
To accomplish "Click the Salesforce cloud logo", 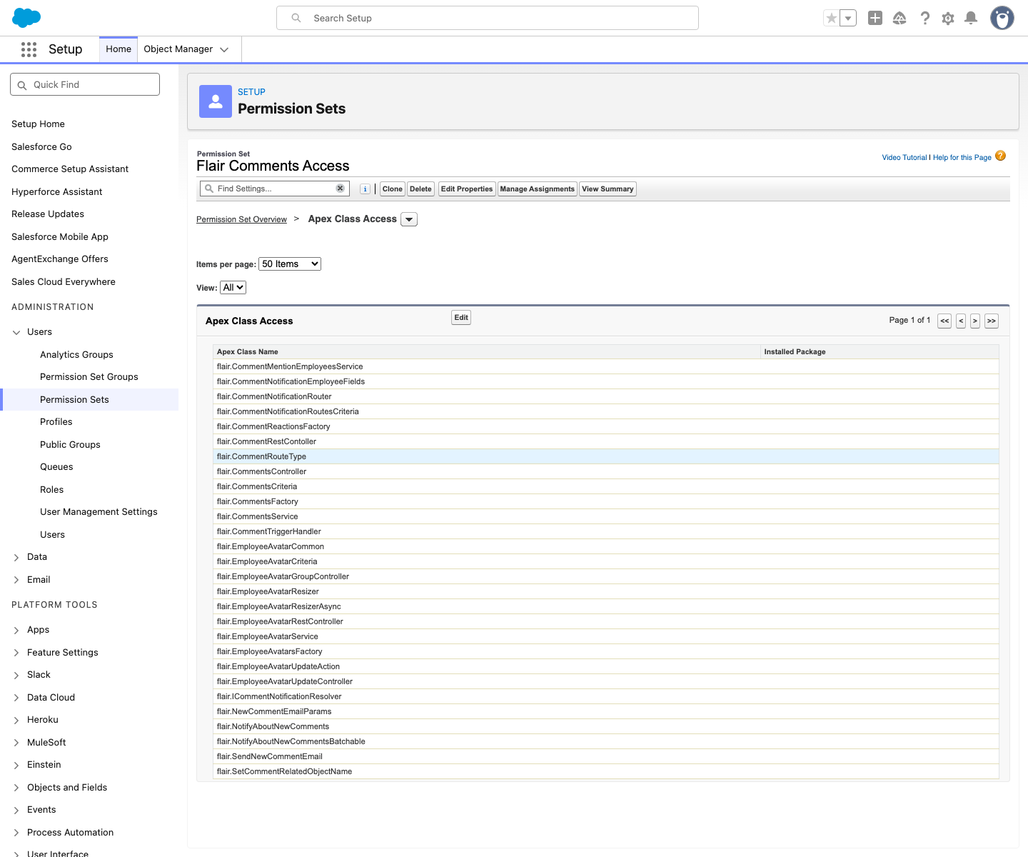I will (27, 18).
